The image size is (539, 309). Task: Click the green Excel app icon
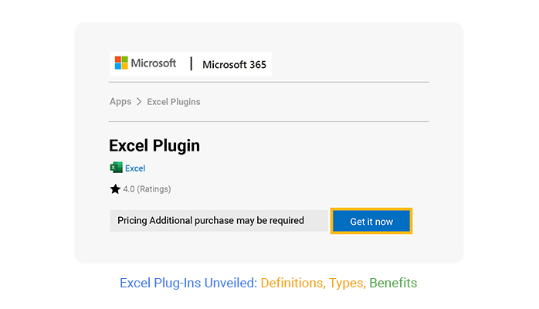[x=116, y=168]
